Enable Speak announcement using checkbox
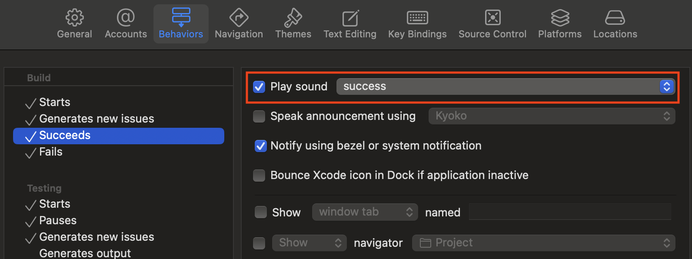The width and height of the screenshot is (692, 259). [x=259, y=116]
